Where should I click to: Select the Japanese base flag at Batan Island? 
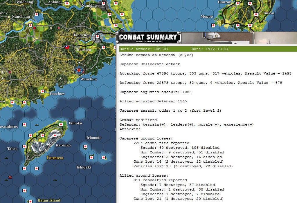coord(30,201)
